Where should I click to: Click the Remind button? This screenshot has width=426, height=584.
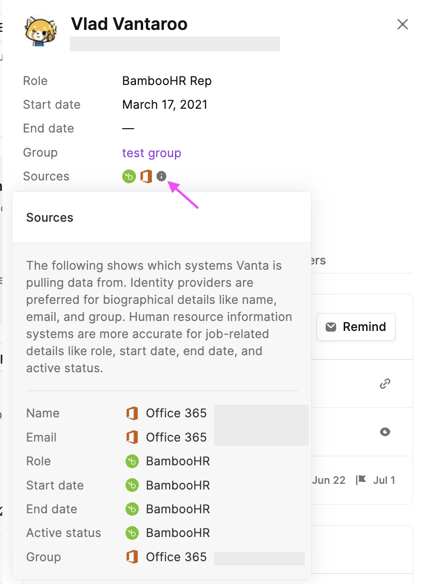click(x=356, y=327)
